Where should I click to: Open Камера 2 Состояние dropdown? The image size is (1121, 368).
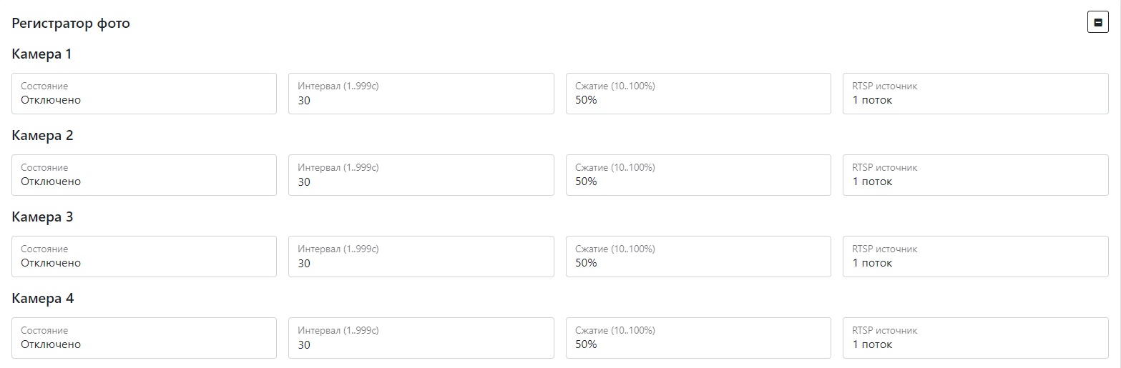pyautogui.click(x=144, y=175)
